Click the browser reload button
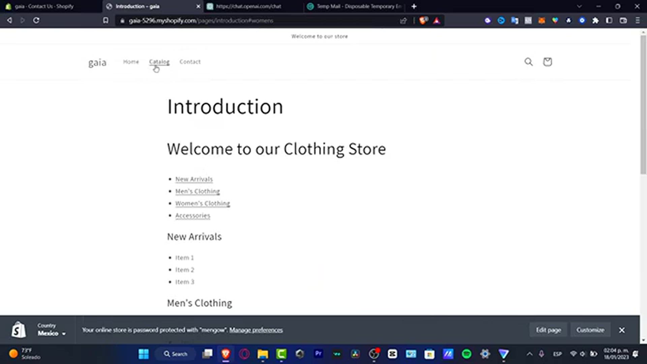The height and width of the screenshot is (364, 647). pyautogui.click(x=36, y=20)
